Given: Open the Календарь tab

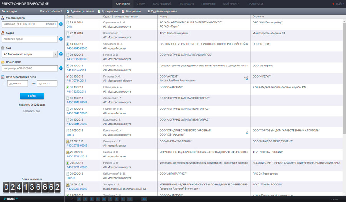Looking at the screenshot, I should tap(187, 4).
